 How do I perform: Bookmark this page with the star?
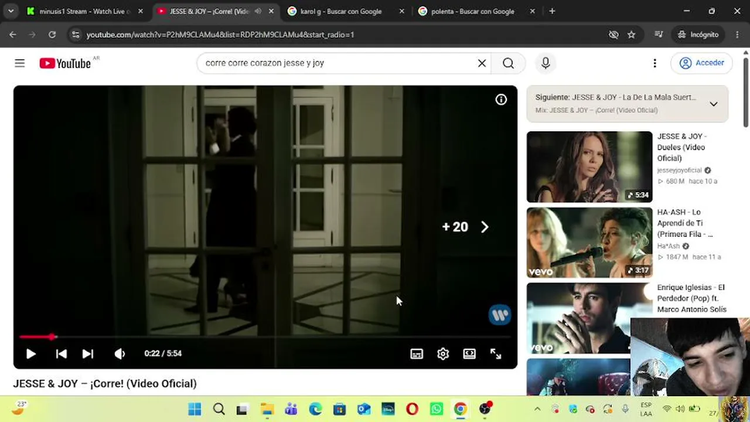click(631, 35)
